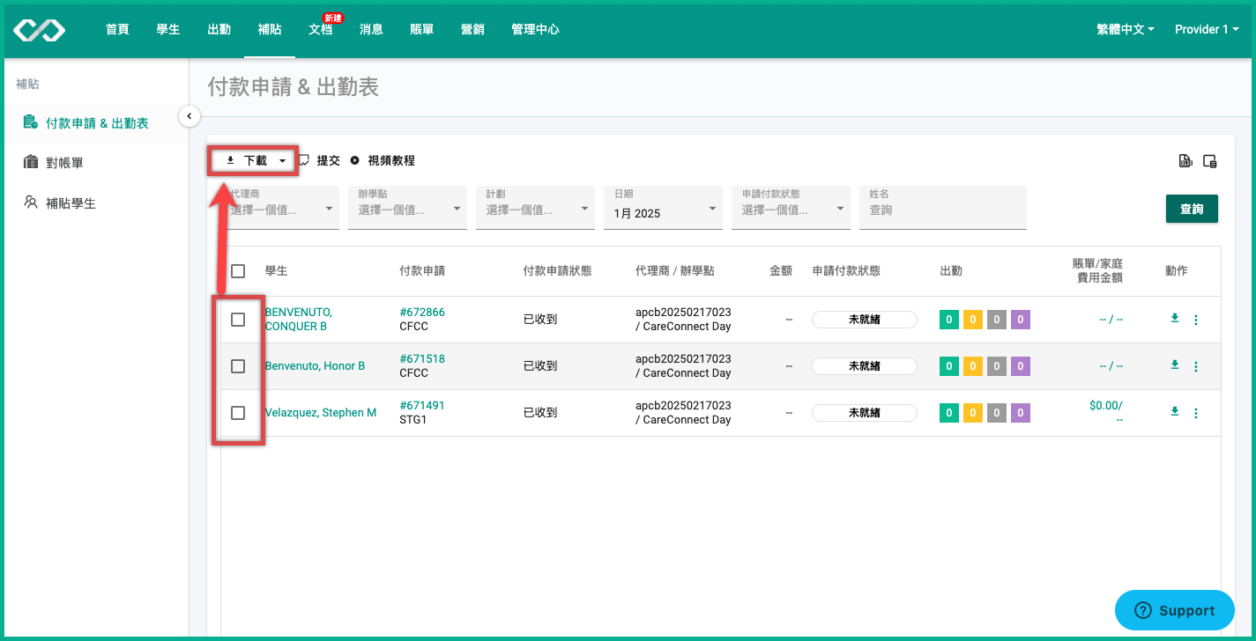The width and height of the screenshot is (1256, 641).
Task: Open 管理中心 in the top navigation
Action: click(x=535, y=29)
